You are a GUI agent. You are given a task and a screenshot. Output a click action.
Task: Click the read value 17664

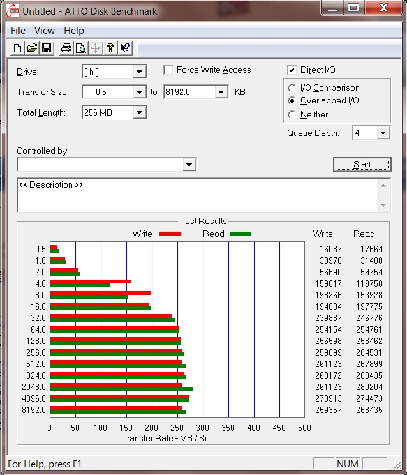point(371,250)
